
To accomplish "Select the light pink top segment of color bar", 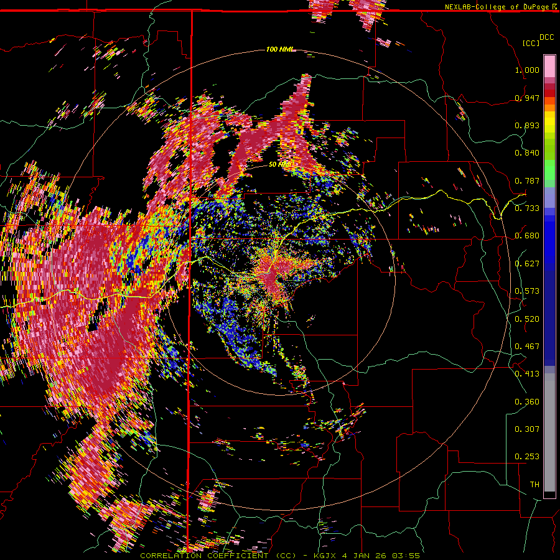I will [549, 67].
